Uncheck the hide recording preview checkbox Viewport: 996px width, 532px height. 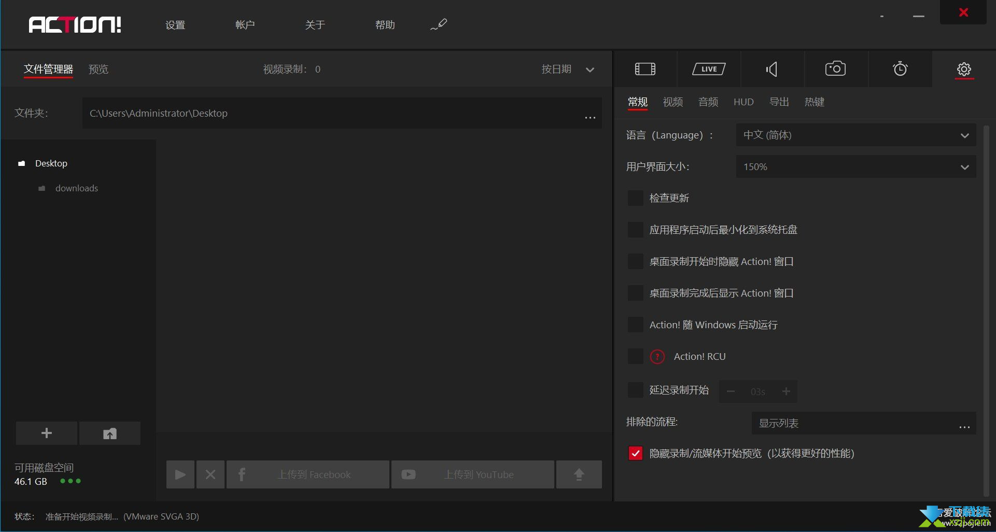click(x=636, y=453)
